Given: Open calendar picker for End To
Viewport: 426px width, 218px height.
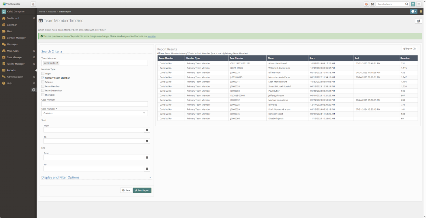Looking at the screenshot, I should tap(147, 169).
